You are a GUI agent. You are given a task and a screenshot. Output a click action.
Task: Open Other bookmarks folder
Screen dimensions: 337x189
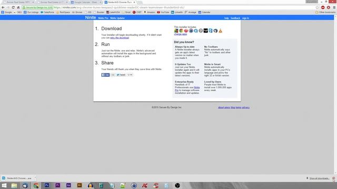click(x=325, y=12)
